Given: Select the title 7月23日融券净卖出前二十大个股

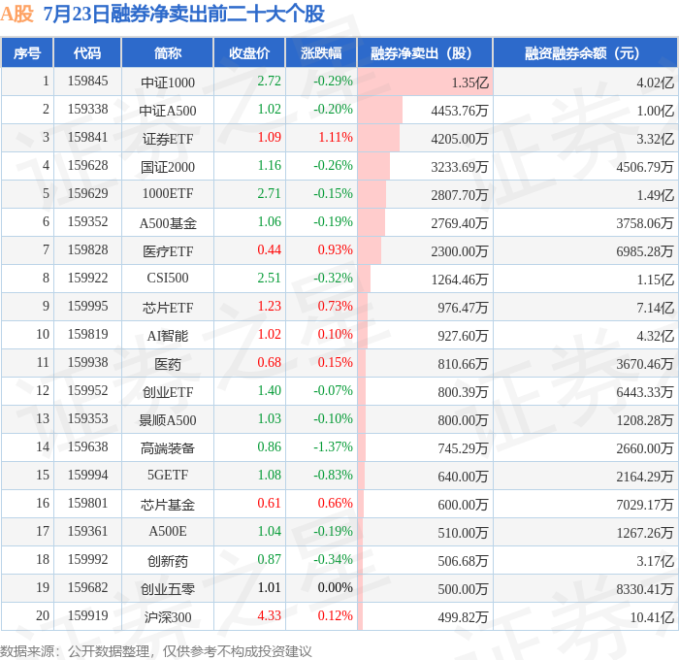Looking at the screenshot, I should [x=184, y=15].
